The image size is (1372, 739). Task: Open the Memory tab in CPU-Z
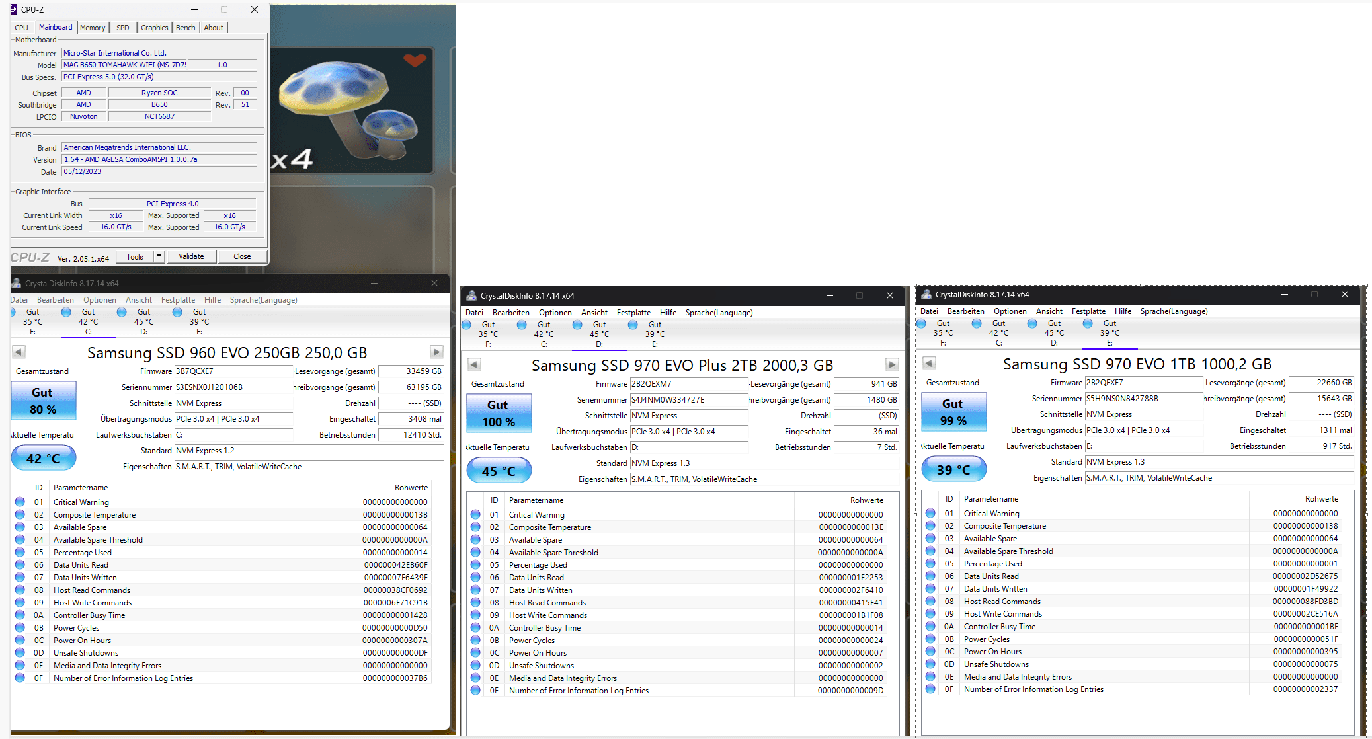click(93, 28)
